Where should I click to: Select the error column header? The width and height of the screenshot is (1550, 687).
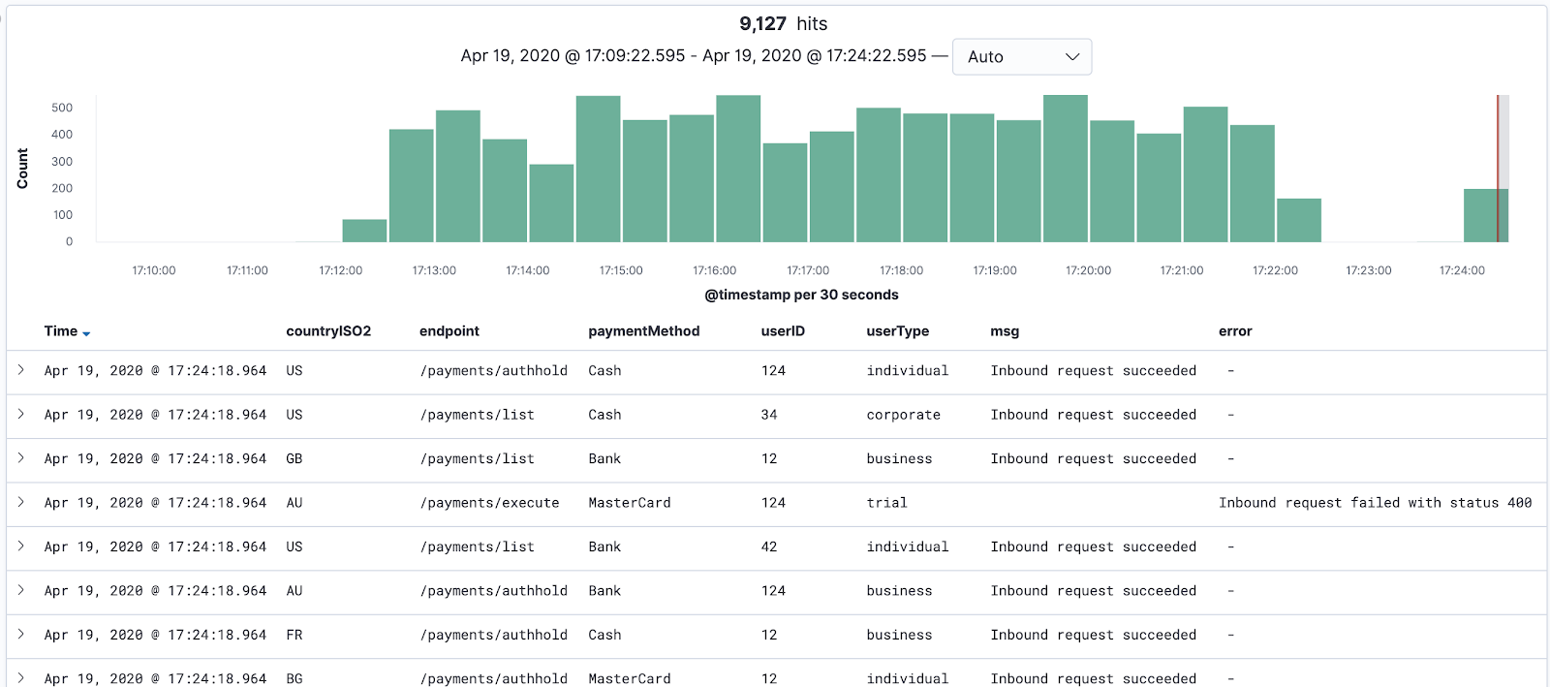1235,331
